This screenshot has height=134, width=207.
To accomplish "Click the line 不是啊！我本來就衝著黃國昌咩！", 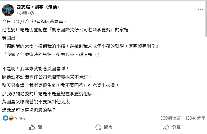I will point(36,69).
